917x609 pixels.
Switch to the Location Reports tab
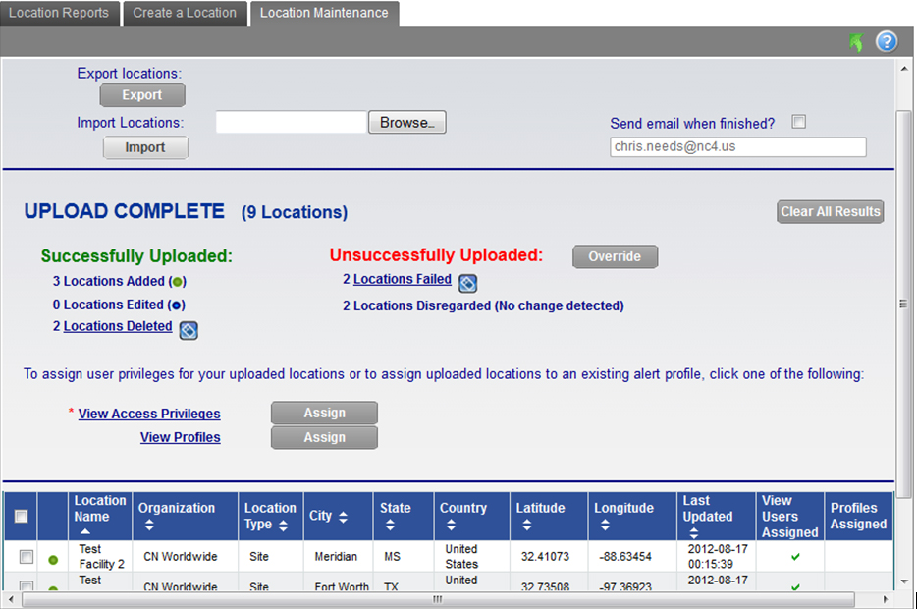click(60, 13)
